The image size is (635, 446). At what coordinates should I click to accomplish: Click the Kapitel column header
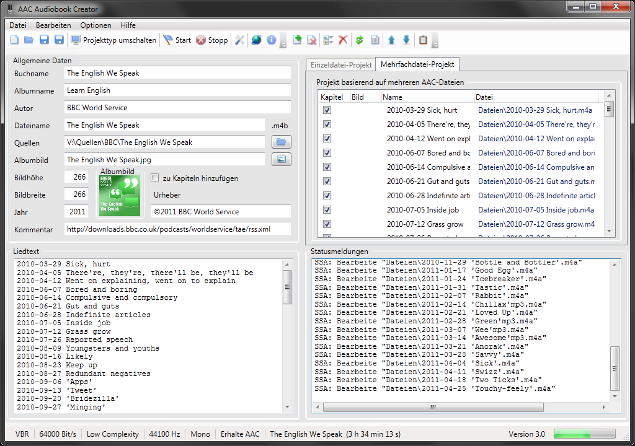333,97
